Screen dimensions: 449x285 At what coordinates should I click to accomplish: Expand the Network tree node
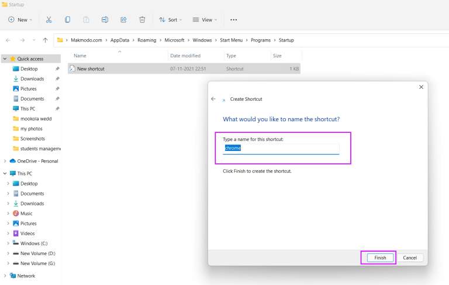click(x=5, y=276)
